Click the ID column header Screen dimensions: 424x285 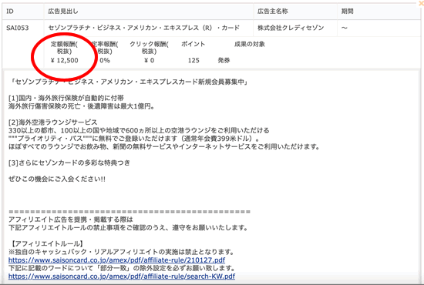tap(10, 11)
